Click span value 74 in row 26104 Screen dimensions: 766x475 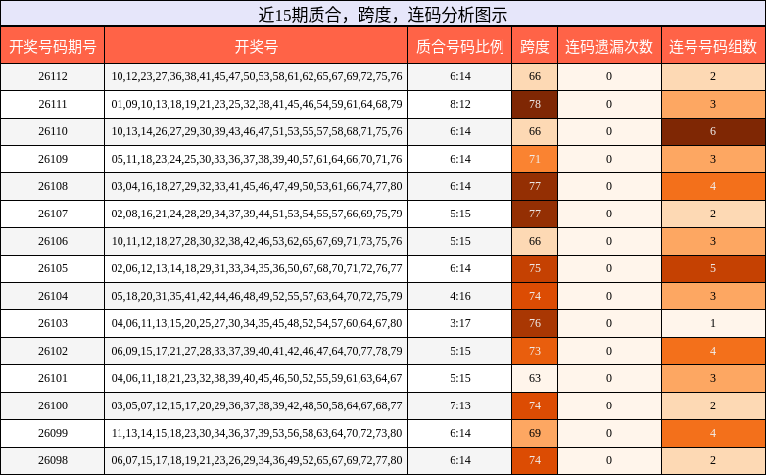[x=535, y=295]
